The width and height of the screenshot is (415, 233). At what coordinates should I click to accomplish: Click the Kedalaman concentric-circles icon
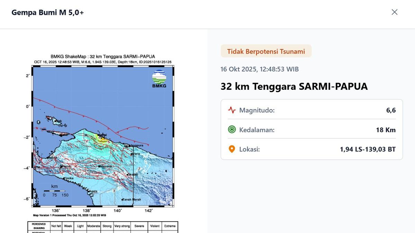(232, 129)
